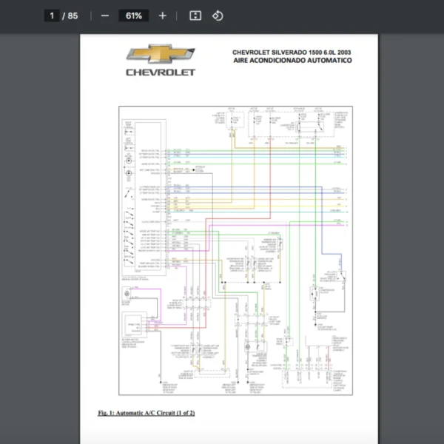Image resolution: width=444 pixels, height=444 pixels.
Task: Click the CHEVROLET wordmark under the logo
Action: [161, 73]
